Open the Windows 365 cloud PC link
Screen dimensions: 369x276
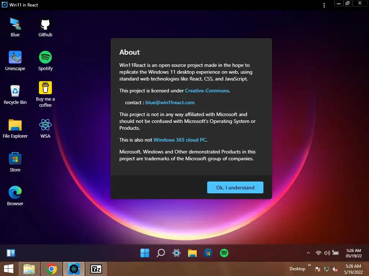point(180,140)
